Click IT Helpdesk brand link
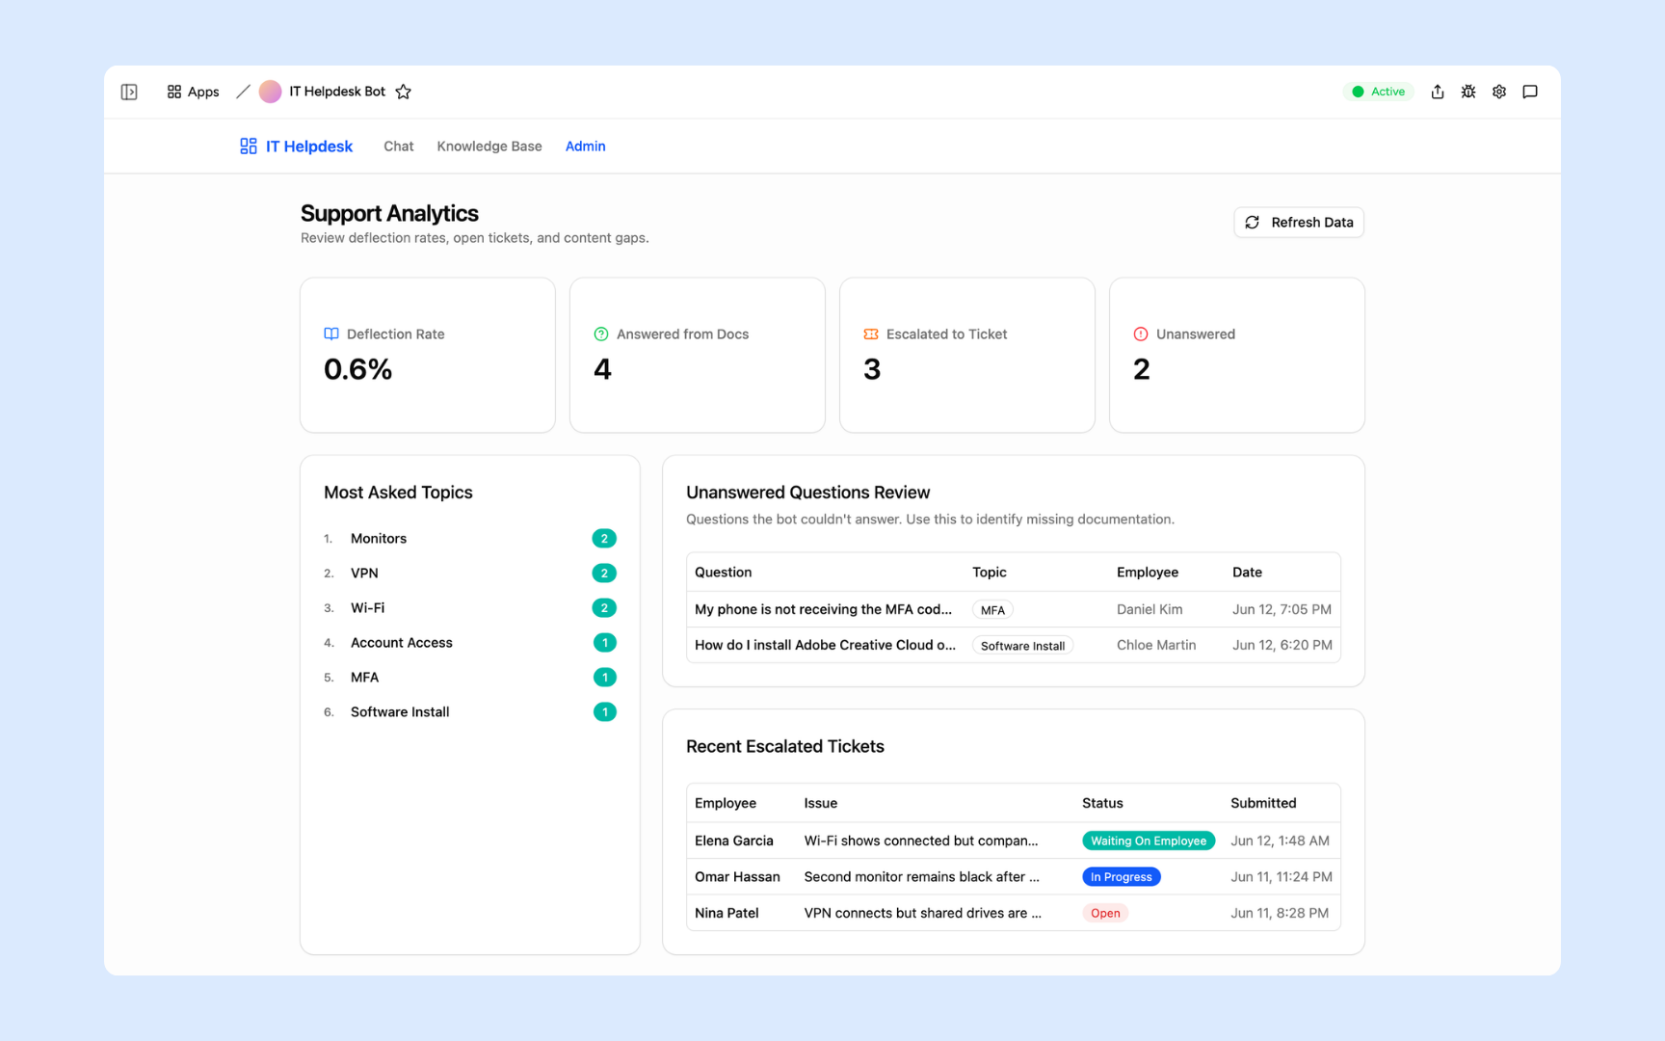Viewport: 1665px width, 1041px height. tap(297, 146)
